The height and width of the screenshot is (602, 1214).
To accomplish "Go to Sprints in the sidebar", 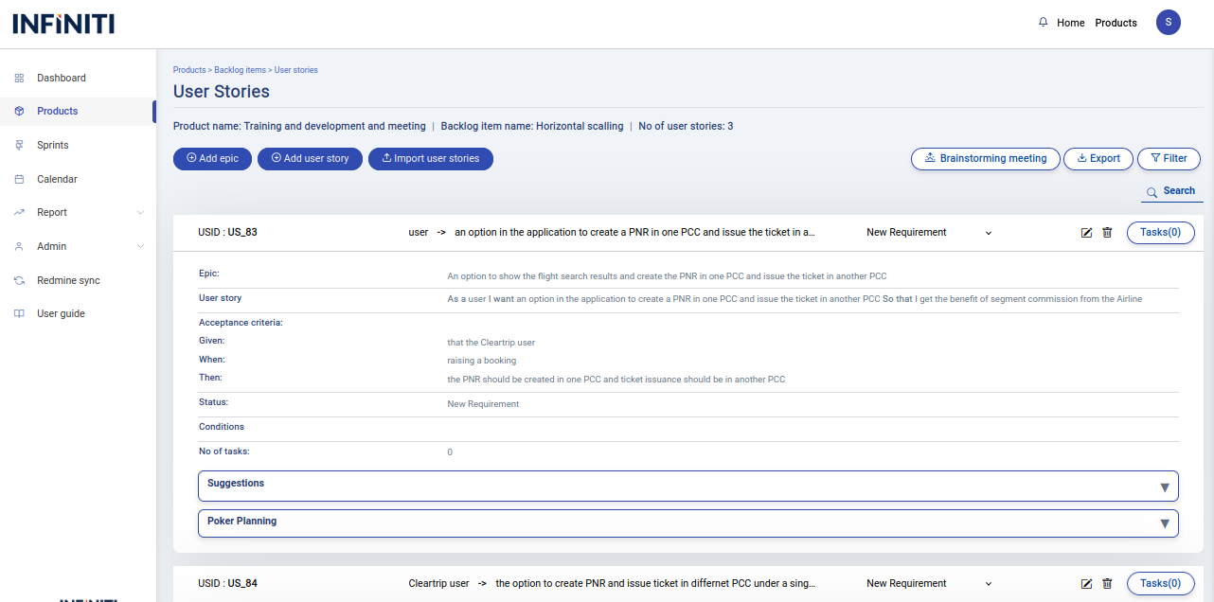I will click(53, 145).
